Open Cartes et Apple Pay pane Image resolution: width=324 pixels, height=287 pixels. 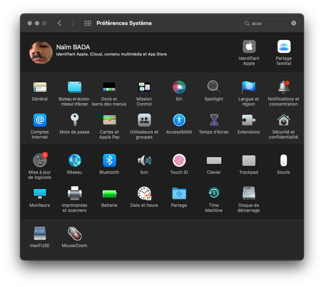pos(109,120)
